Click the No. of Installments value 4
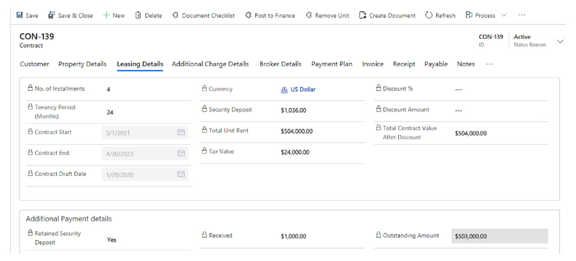The height and width of the screenshot is (261, 576). coord(109,89)
